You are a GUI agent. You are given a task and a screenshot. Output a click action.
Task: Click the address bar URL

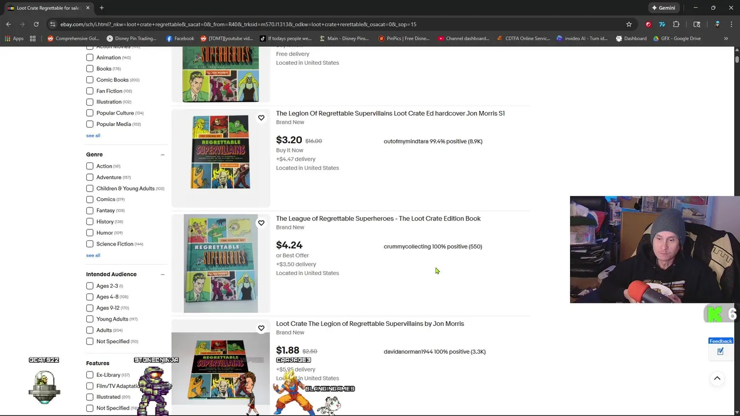[238, 24]
